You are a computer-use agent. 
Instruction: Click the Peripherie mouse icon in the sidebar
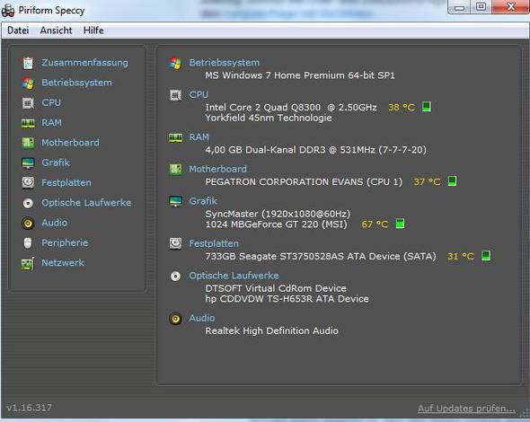(x=28, y=243)
